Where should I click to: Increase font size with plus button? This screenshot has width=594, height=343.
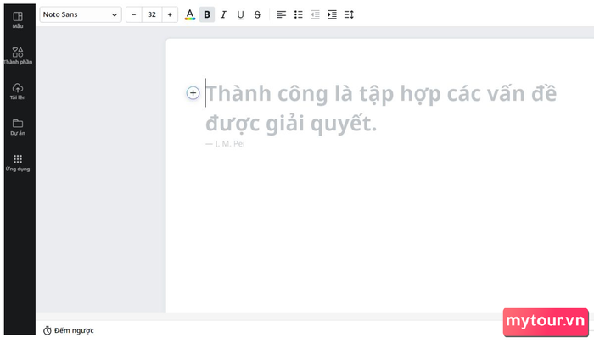[170, 14]
